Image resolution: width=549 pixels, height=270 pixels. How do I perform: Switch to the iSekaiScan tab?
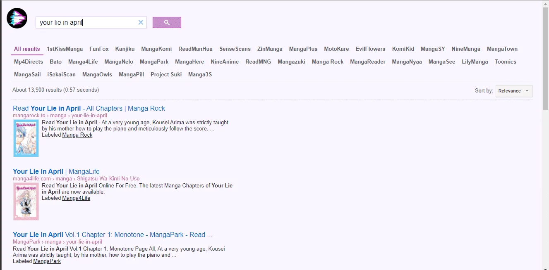click(61, 74)
